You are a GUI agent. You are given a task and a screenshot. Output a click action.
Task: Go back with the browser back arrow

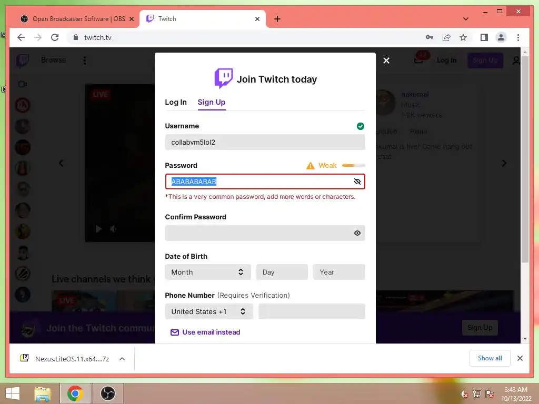pyautogui.click(x=21, y=37)
